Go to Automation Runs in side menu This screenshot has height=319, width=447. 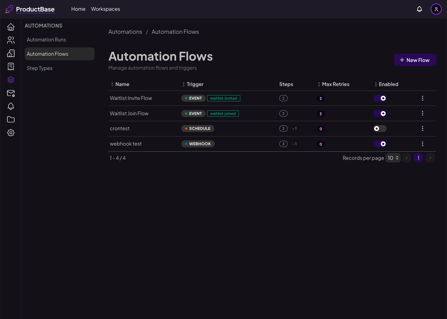[60, 40]
